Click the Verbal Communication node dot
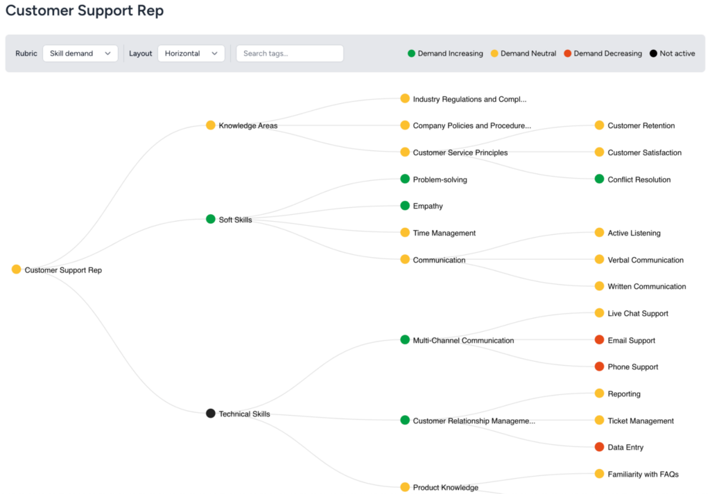Image resolution: width=710 pixels, height=494 pixels. 599,260
